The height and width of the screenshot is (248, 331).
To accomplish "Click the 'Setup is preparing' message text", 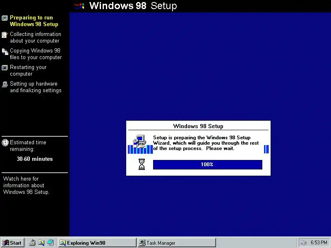I will pyautogui.click(x=206, y=143).
